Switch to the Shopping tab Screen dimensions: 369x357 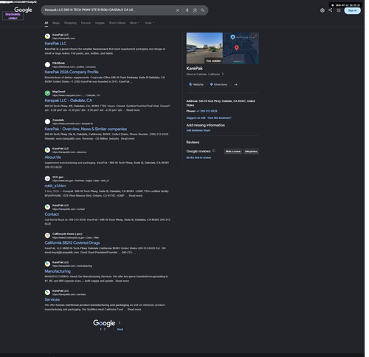(70, 23)
